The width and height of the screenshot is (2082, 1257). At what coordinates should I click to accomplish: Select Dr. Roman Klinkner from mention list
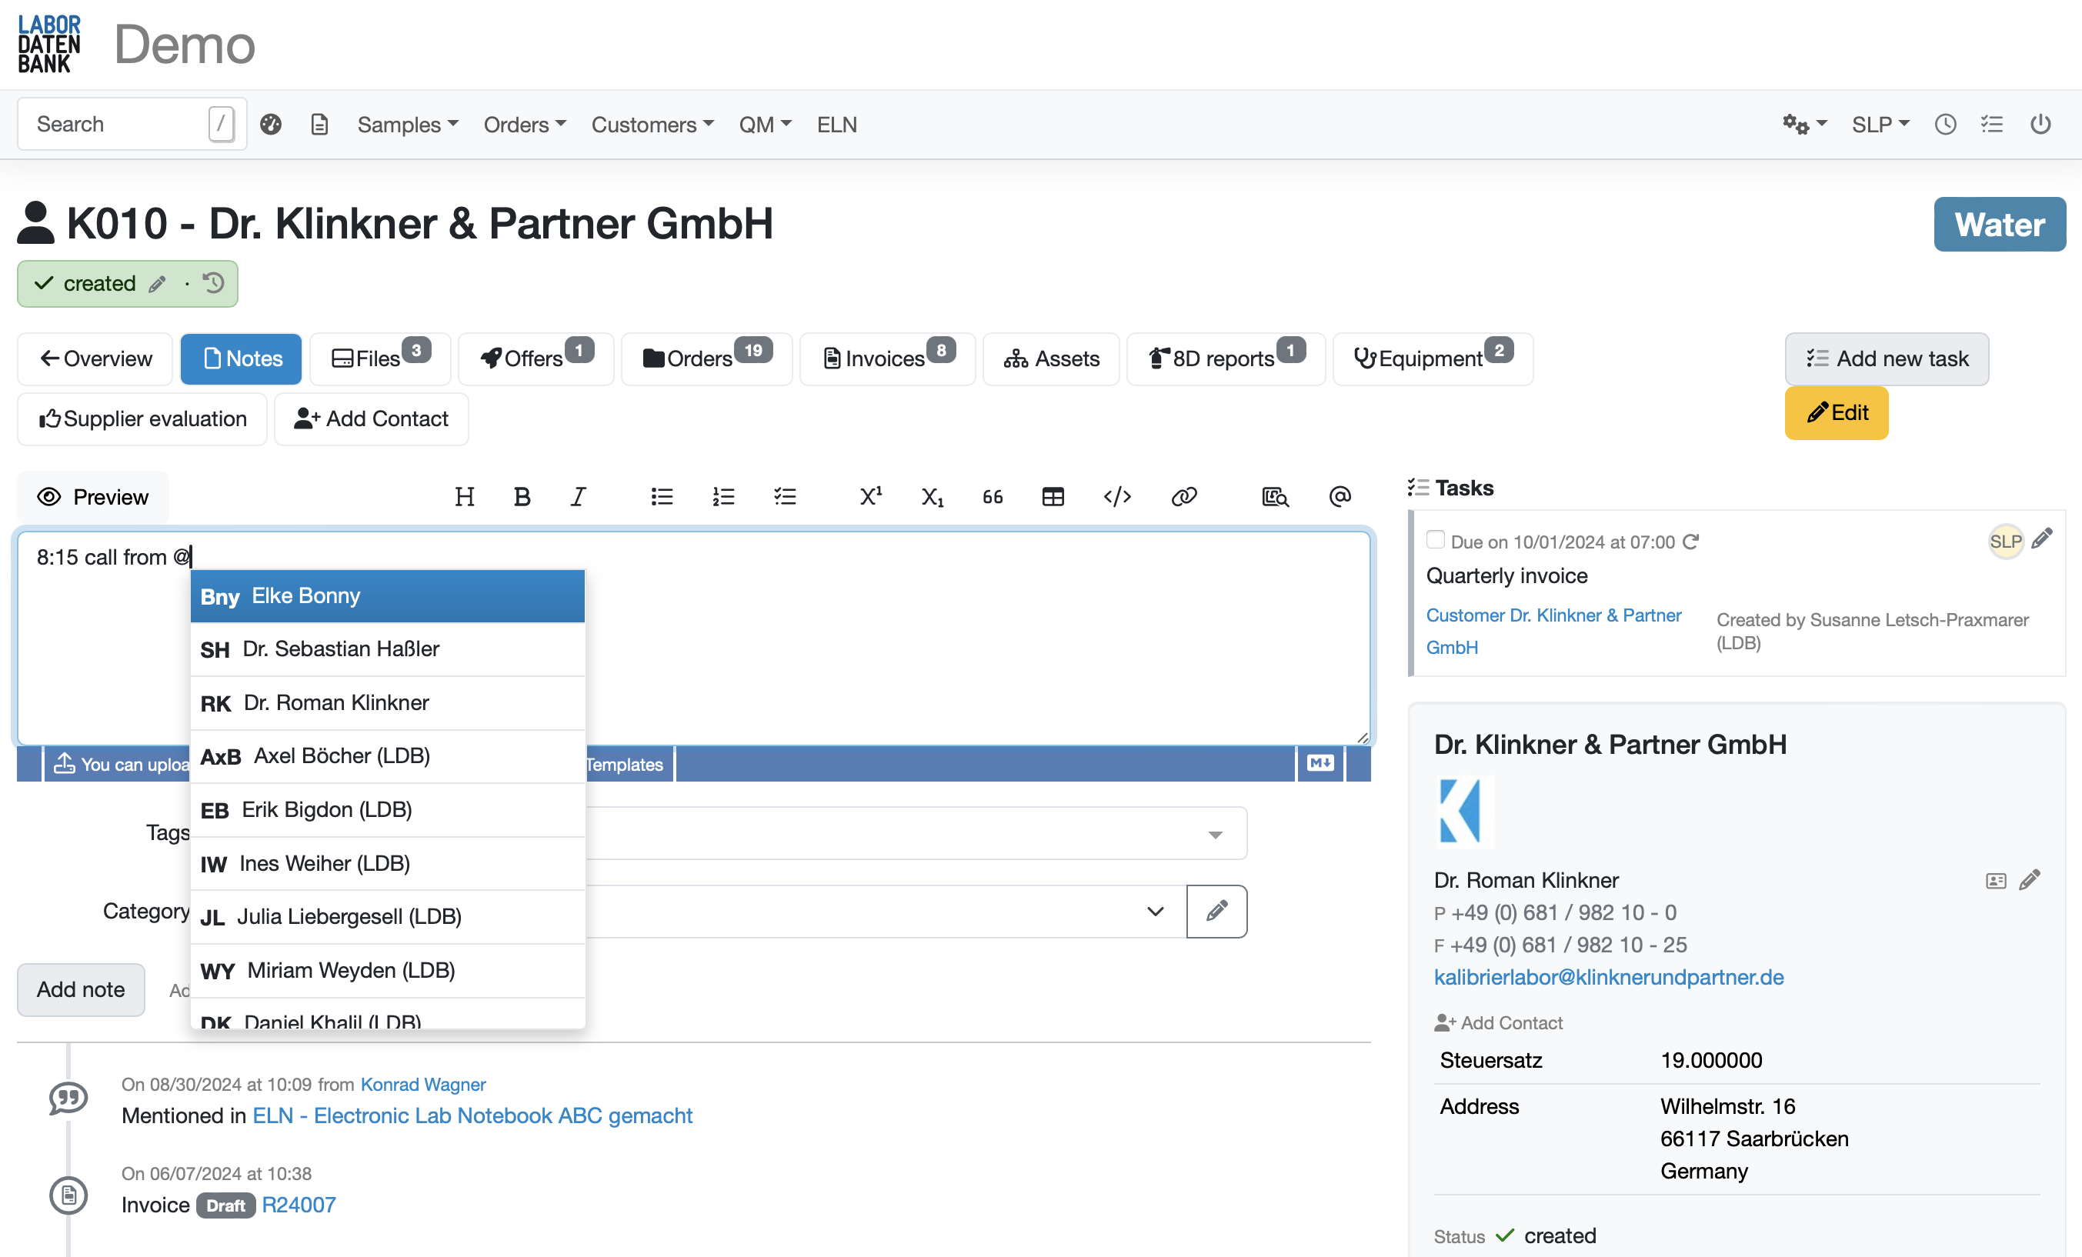click(336, 702)
